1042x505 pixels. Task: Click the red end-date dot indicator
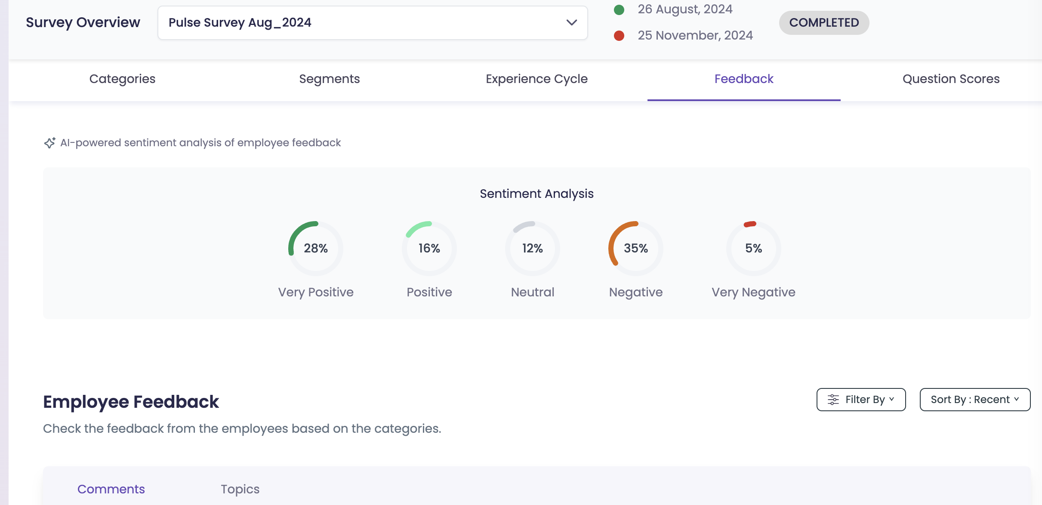[619, 35]
